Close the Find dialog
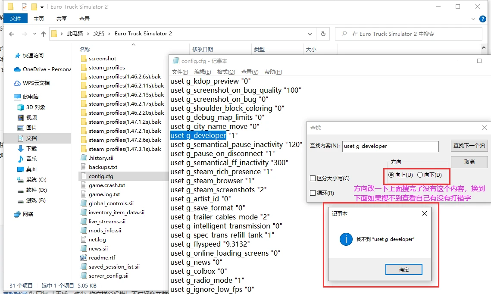Image resolution: width=491 pixels, height=294 pixels. [485, 128]
